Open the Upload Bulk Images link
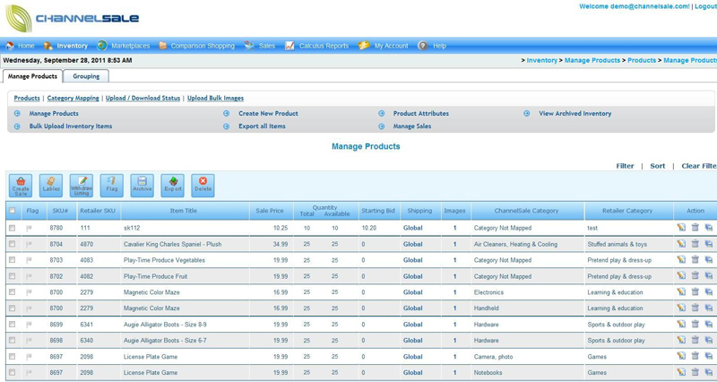This screenshot has height=382, width=717. 215,98
